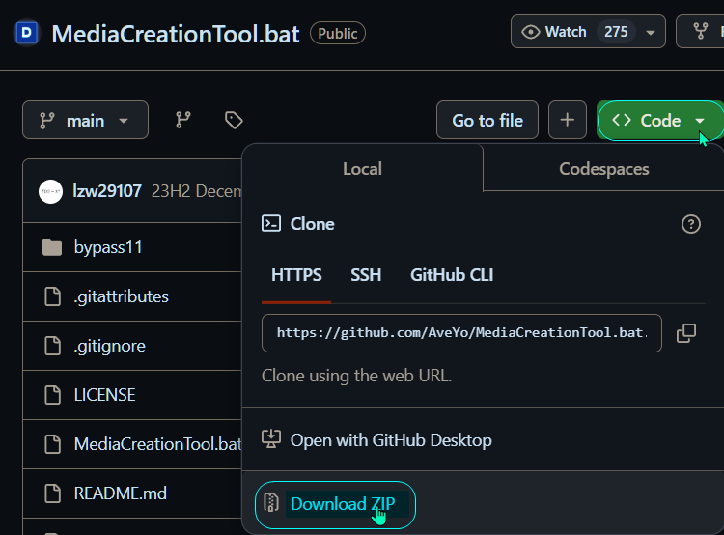Open the branches view icon

(183, 120)
